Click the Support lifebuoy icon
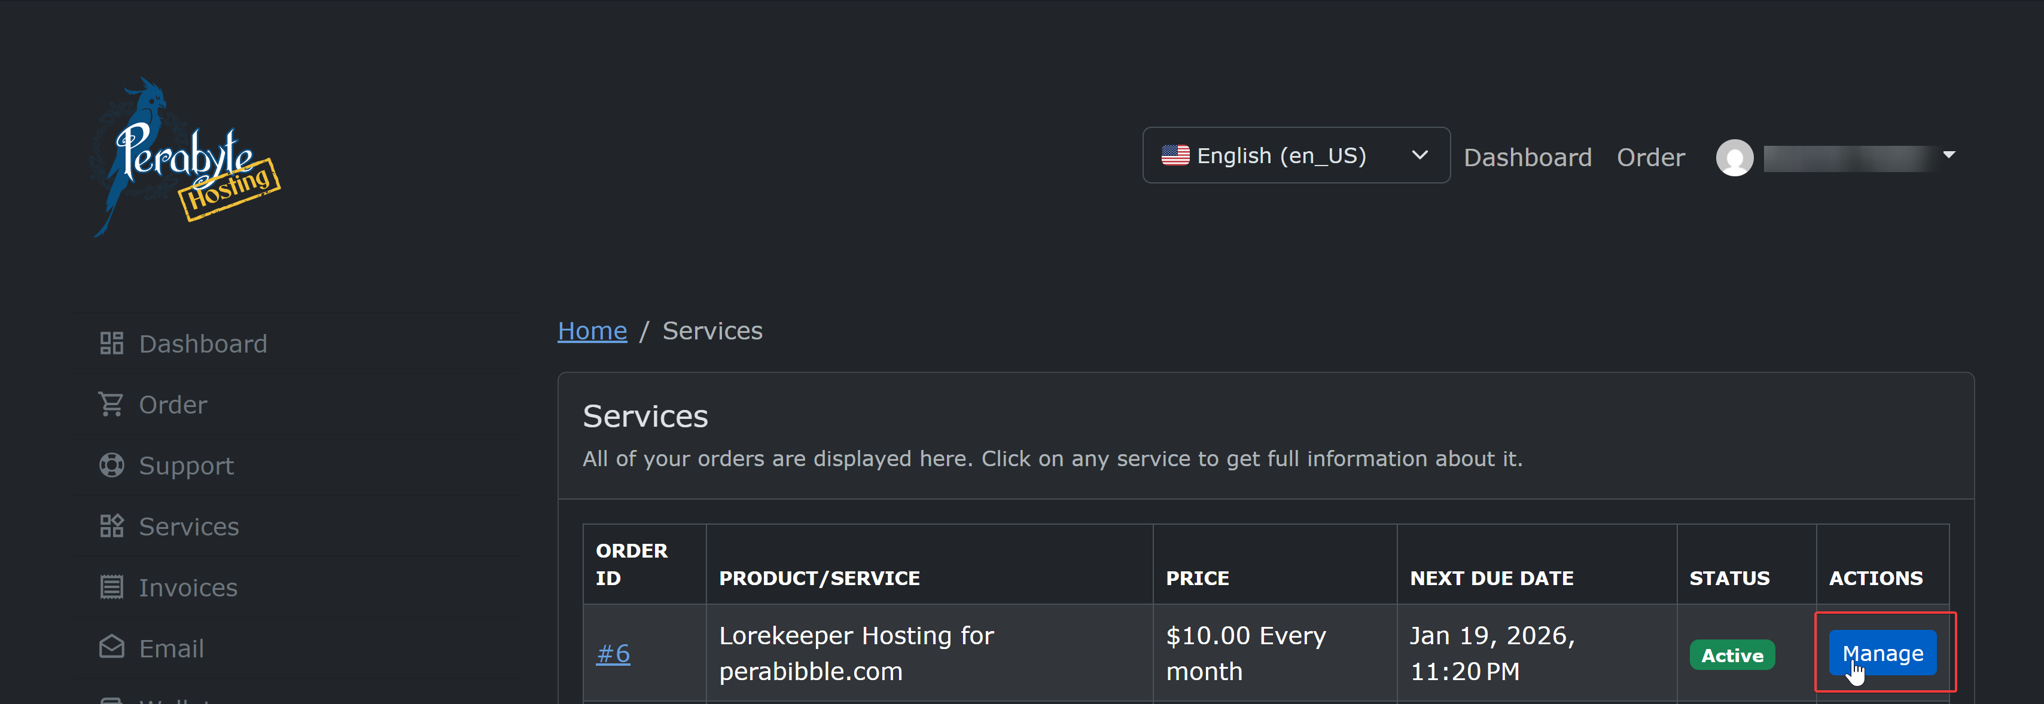This screenshot has width=2044, height=704. (112, 466)
